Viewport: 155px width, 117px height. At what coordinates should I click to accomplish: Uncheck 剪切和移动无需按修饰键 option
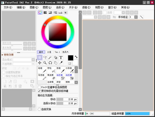click(x=39, y=91)
